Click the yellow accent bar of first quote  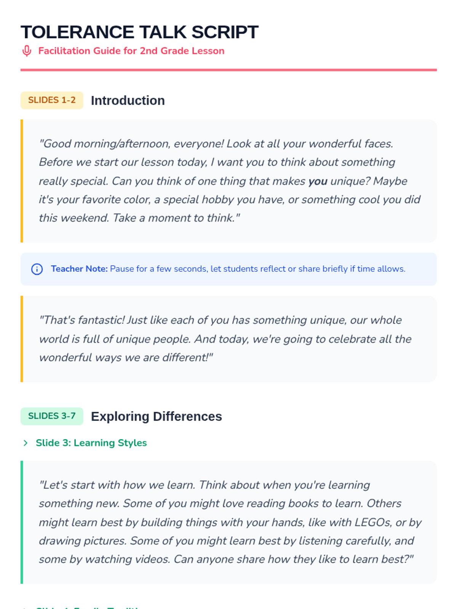(22, 181)
